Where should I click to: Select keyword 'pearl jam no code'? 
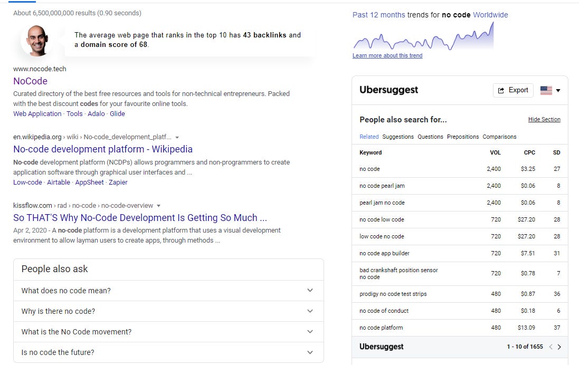(382, 203)
